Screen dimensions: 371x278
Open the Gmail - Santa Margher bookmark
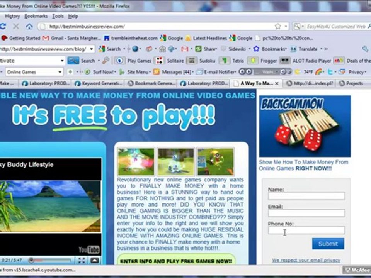coord(72,38)
